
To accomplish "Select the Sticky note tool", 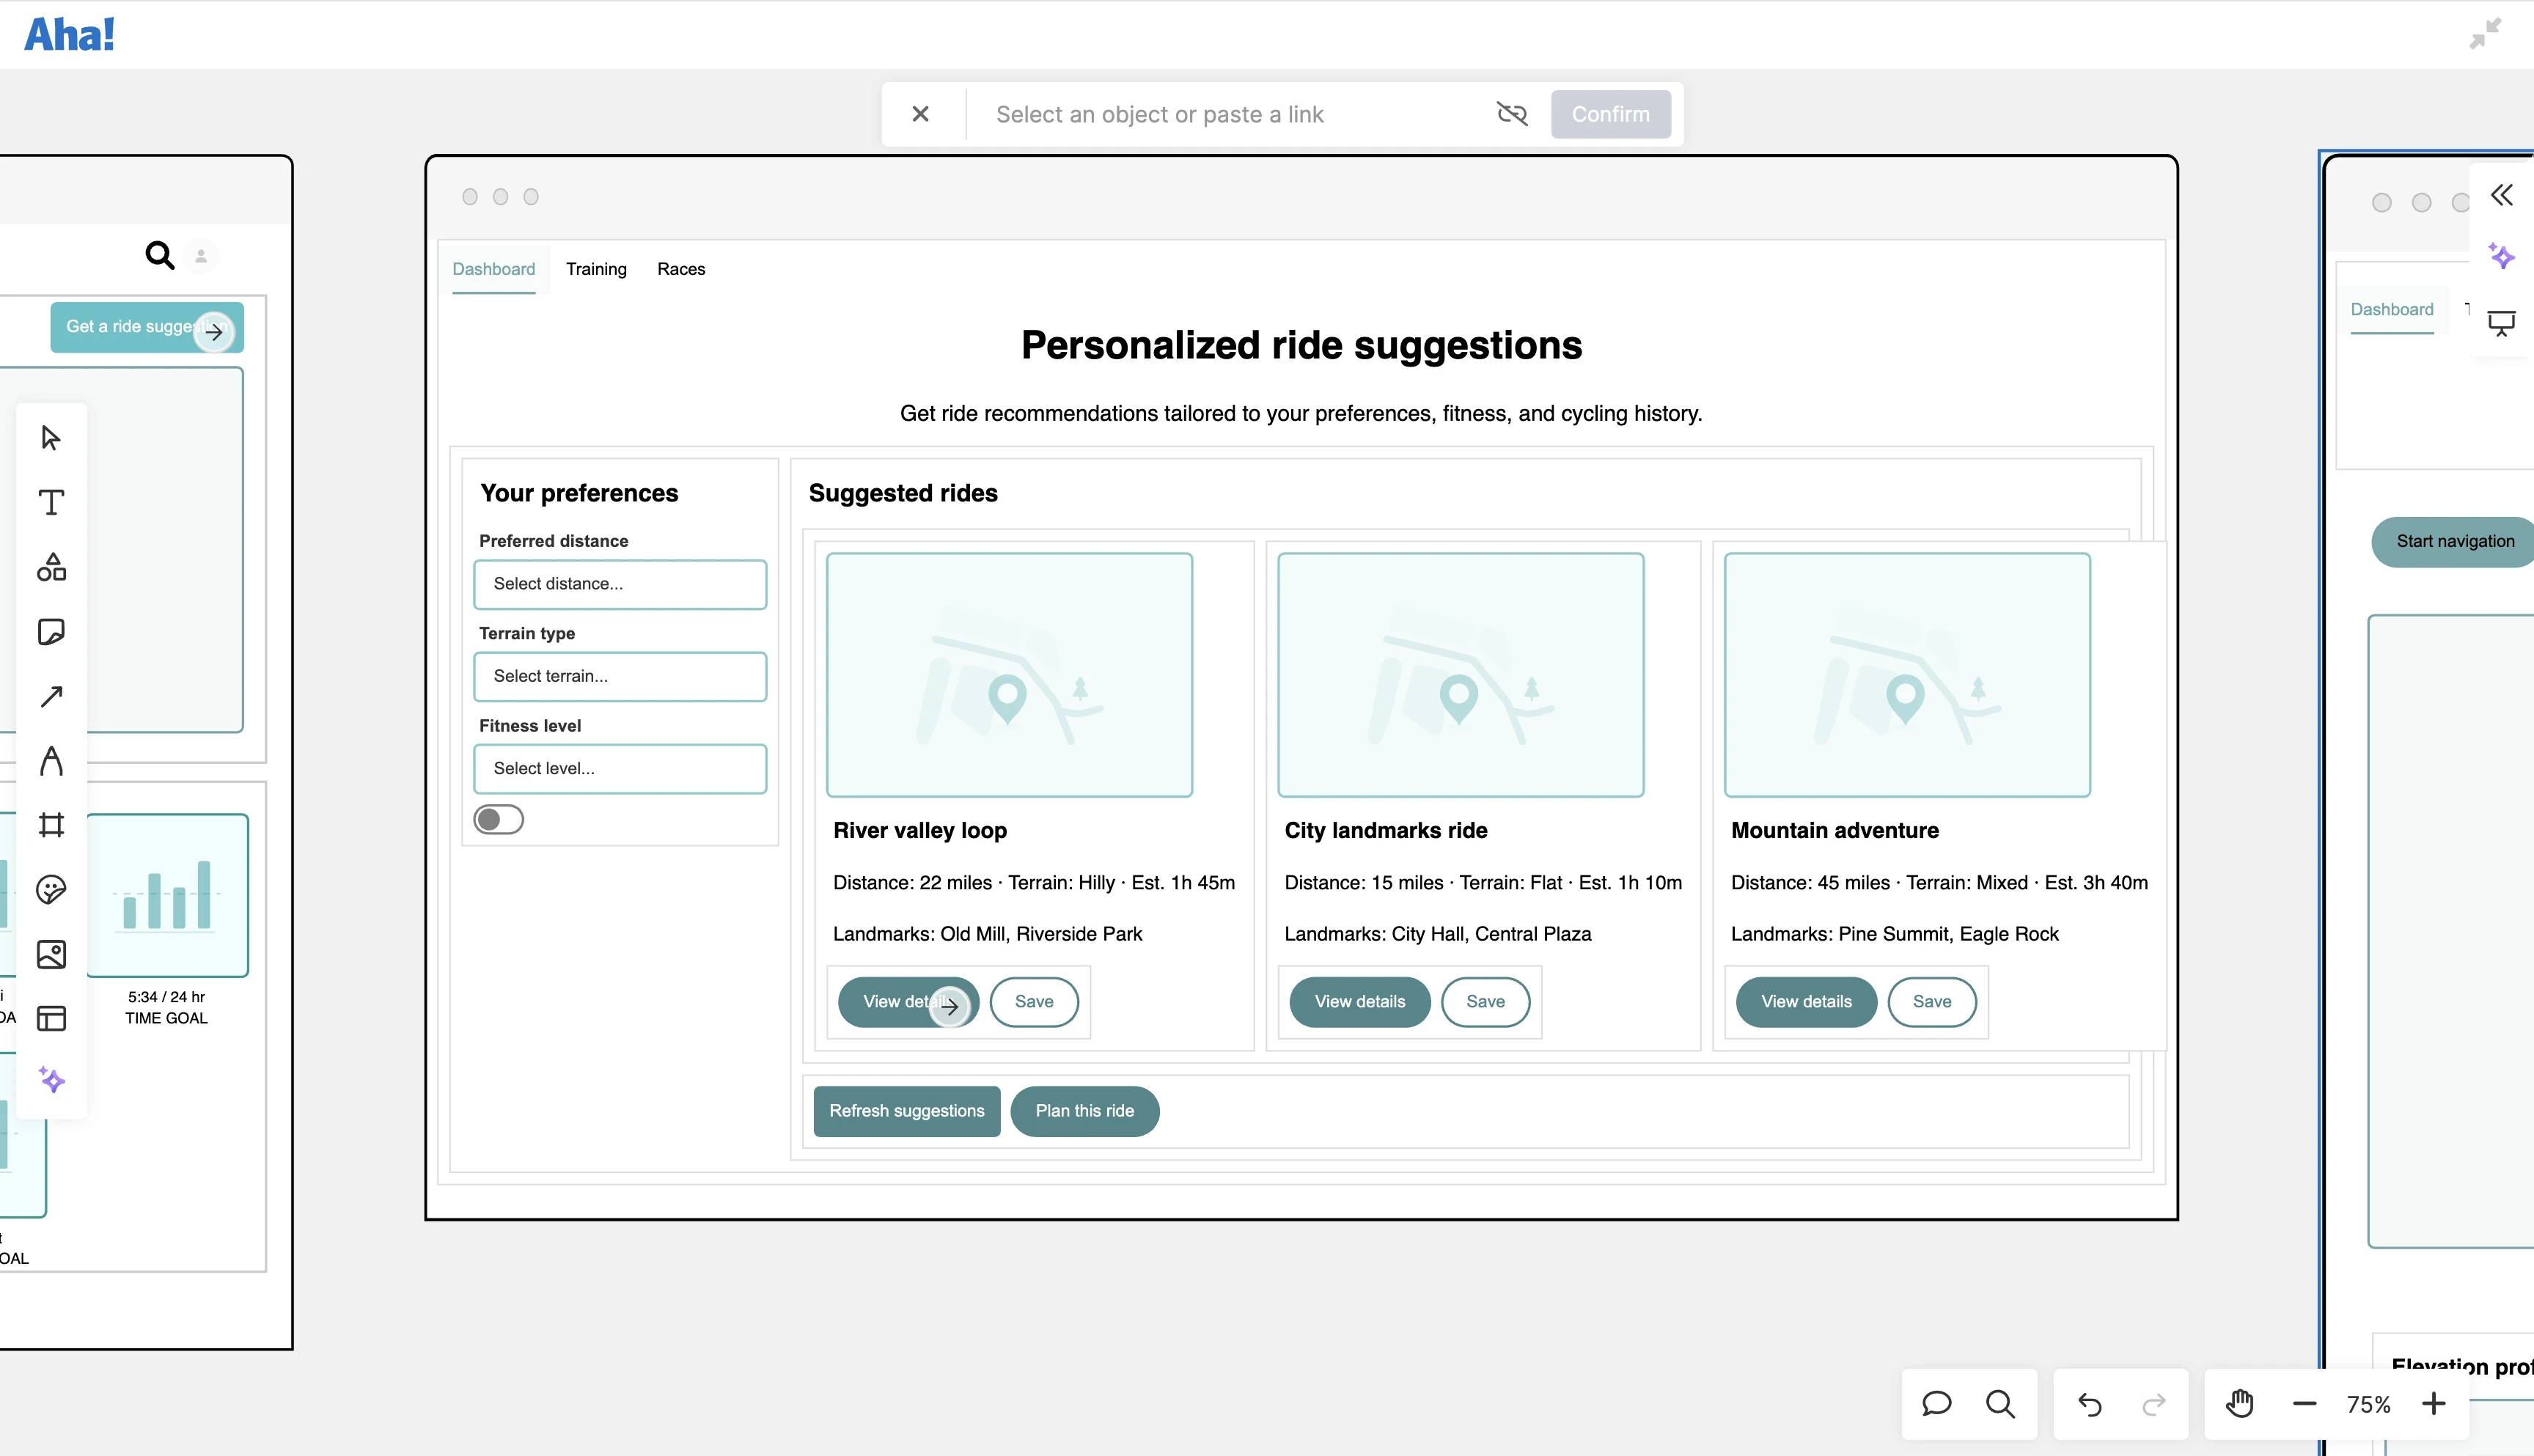I will coord(51,631).
